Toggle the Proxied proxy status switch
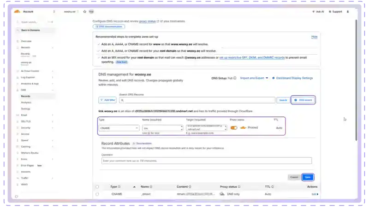 pyautogui.click(x=234, y=128)
